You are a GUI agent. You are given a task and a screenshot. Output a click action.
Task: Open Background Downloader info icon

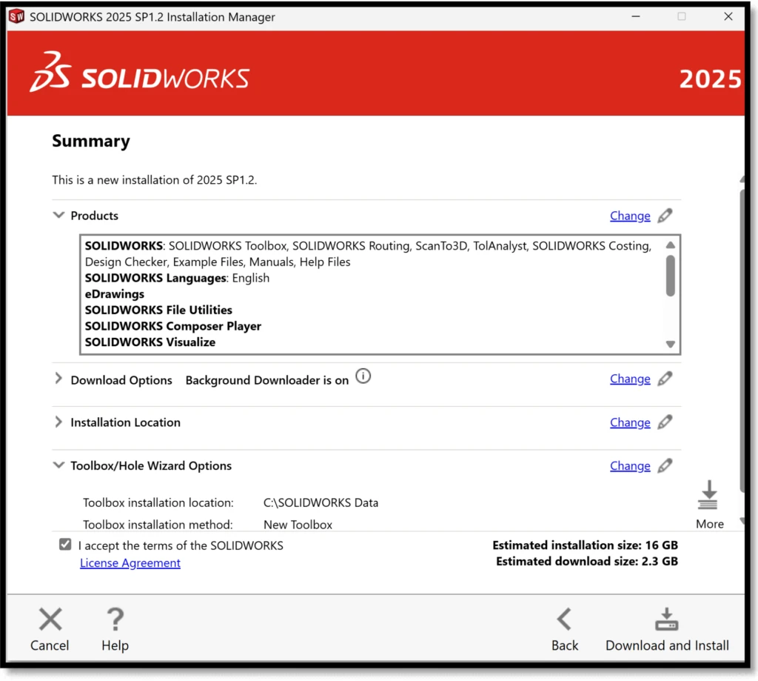(x=363, y=376)
